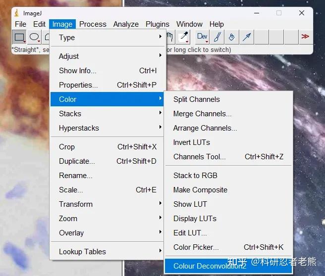Select Stack to RGB
This screenshot has width=325, height=276.
click(x=228, y=176)
